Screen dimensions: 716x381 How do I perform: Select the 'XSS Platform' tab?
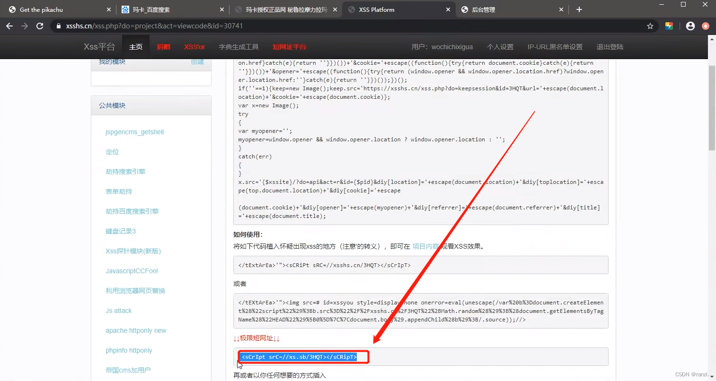pyautogui.click(x=398, y=9)
